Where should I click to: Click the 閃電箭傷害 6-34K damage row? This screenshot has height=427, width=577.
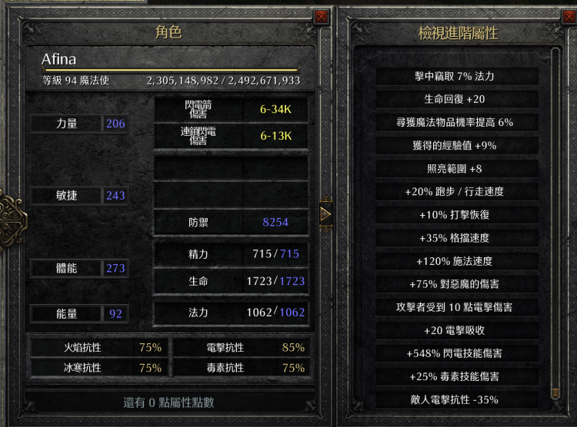click(x=231, y=110)
